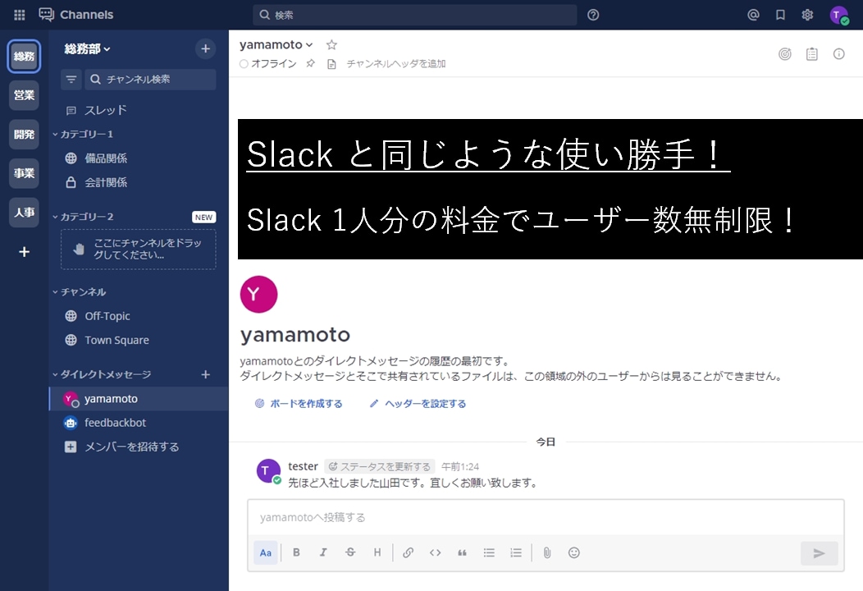This screenshot has height=591, width=863.
Task: Click ボードを作成する link
Action: (x=299, y=404)
